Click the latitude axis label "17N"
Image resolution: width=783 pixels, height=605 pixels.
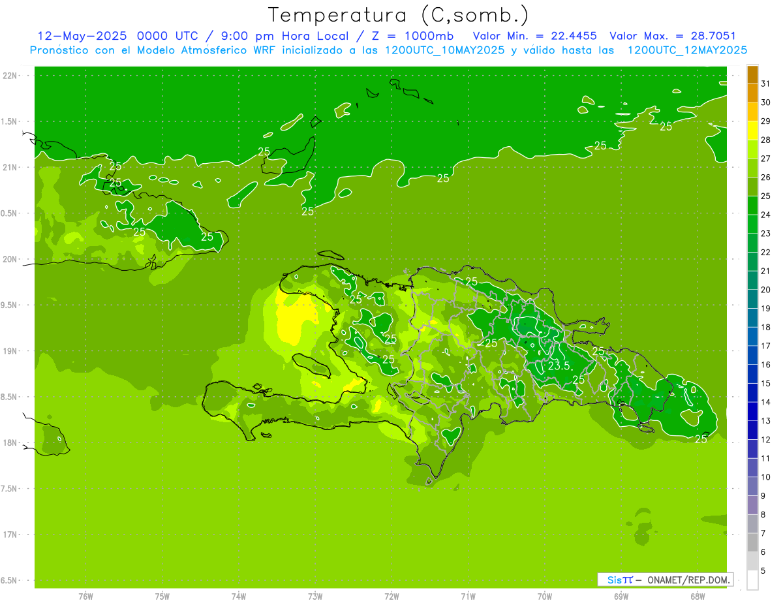coord(10,535)
